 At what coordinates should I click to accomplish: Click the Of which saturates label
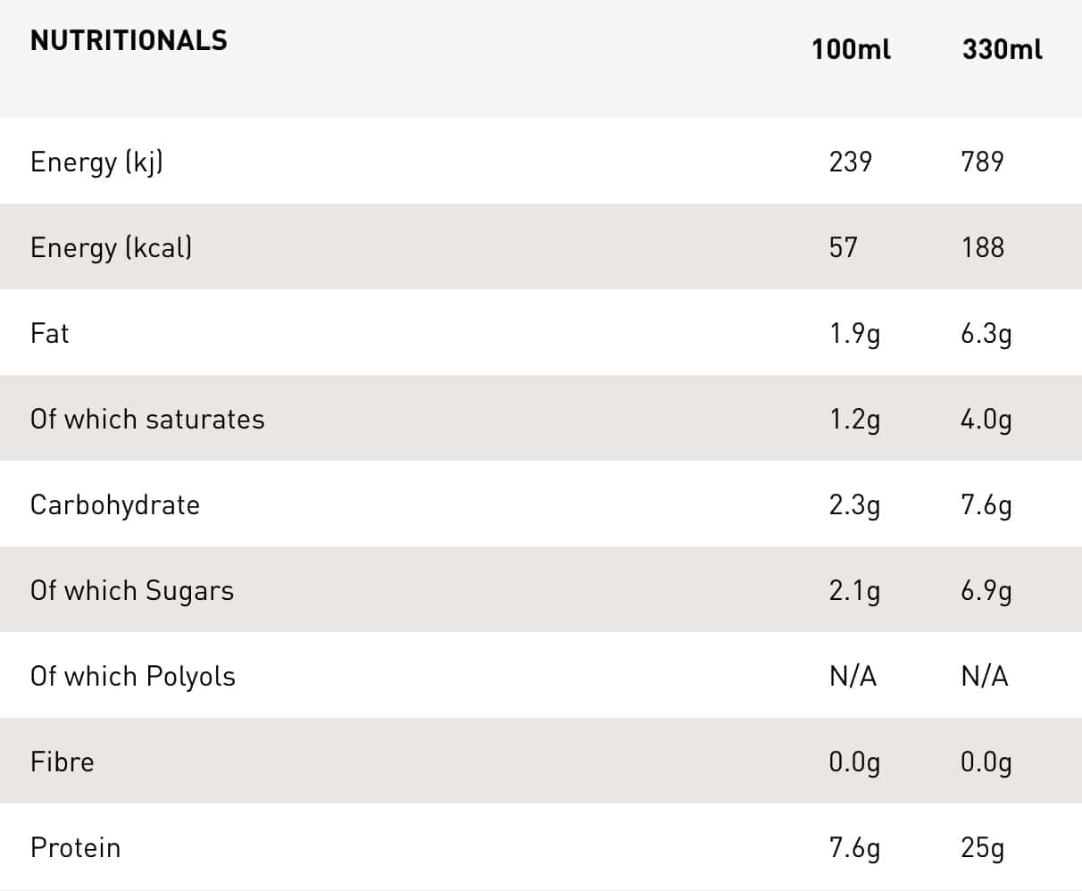147,419
